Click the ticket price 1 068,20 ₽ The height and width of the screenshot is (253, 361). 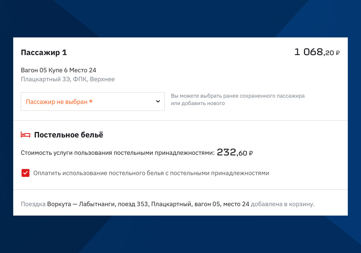[317, 52]
